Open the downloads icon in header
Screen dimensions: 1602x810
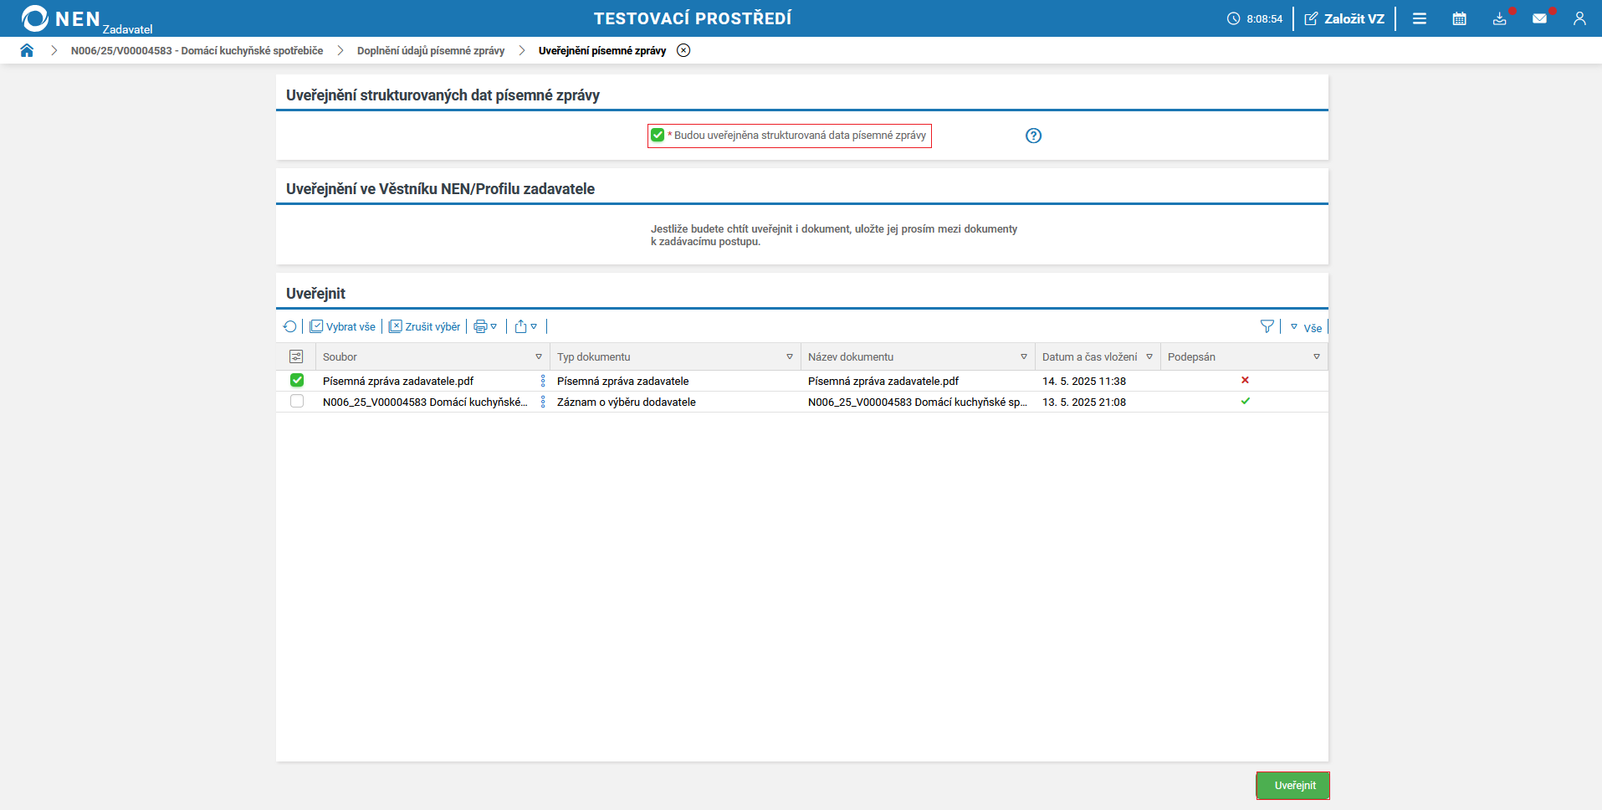[x=1500, y=18]
